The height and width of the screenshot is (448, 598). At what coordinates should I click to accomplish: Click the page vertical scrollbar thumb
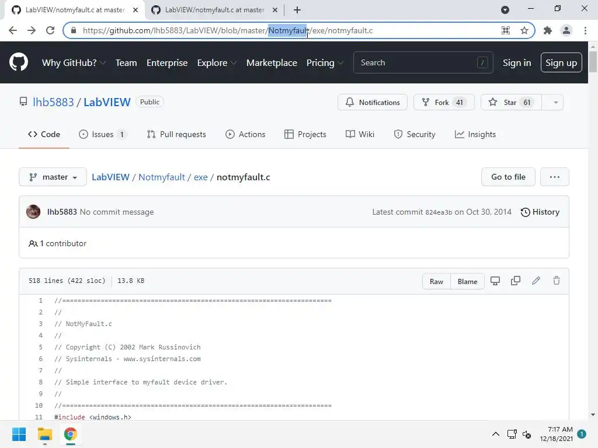point(593,61)
